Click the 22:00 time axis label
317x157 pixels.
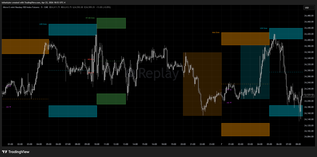pos(202,144)
